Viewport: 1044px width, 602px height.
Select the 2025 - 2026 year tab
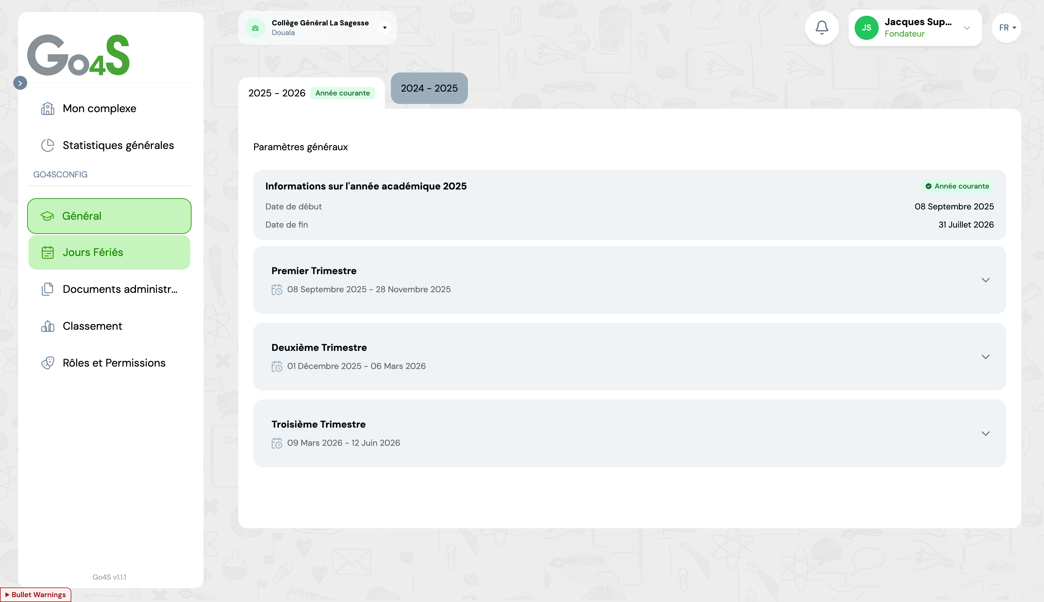tap(276, 93)
